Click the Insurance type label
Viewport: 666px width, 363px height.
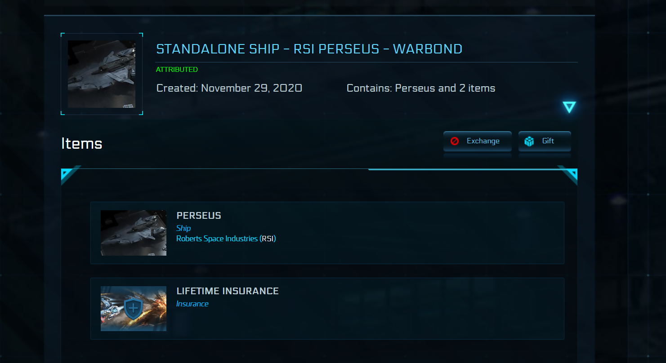[x=192, y=304]
